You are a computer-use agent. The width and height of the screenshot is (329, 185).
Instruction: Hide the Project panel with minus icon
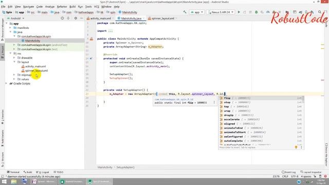click(x=81, y=18)
